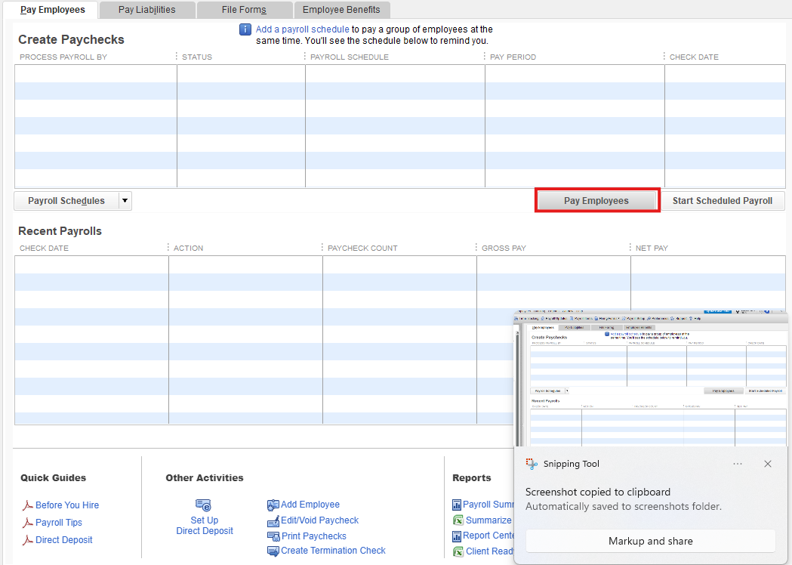Click the Payroll Tips PDF icon
This screenshot has width=792, height=565.
pos(27,523)
